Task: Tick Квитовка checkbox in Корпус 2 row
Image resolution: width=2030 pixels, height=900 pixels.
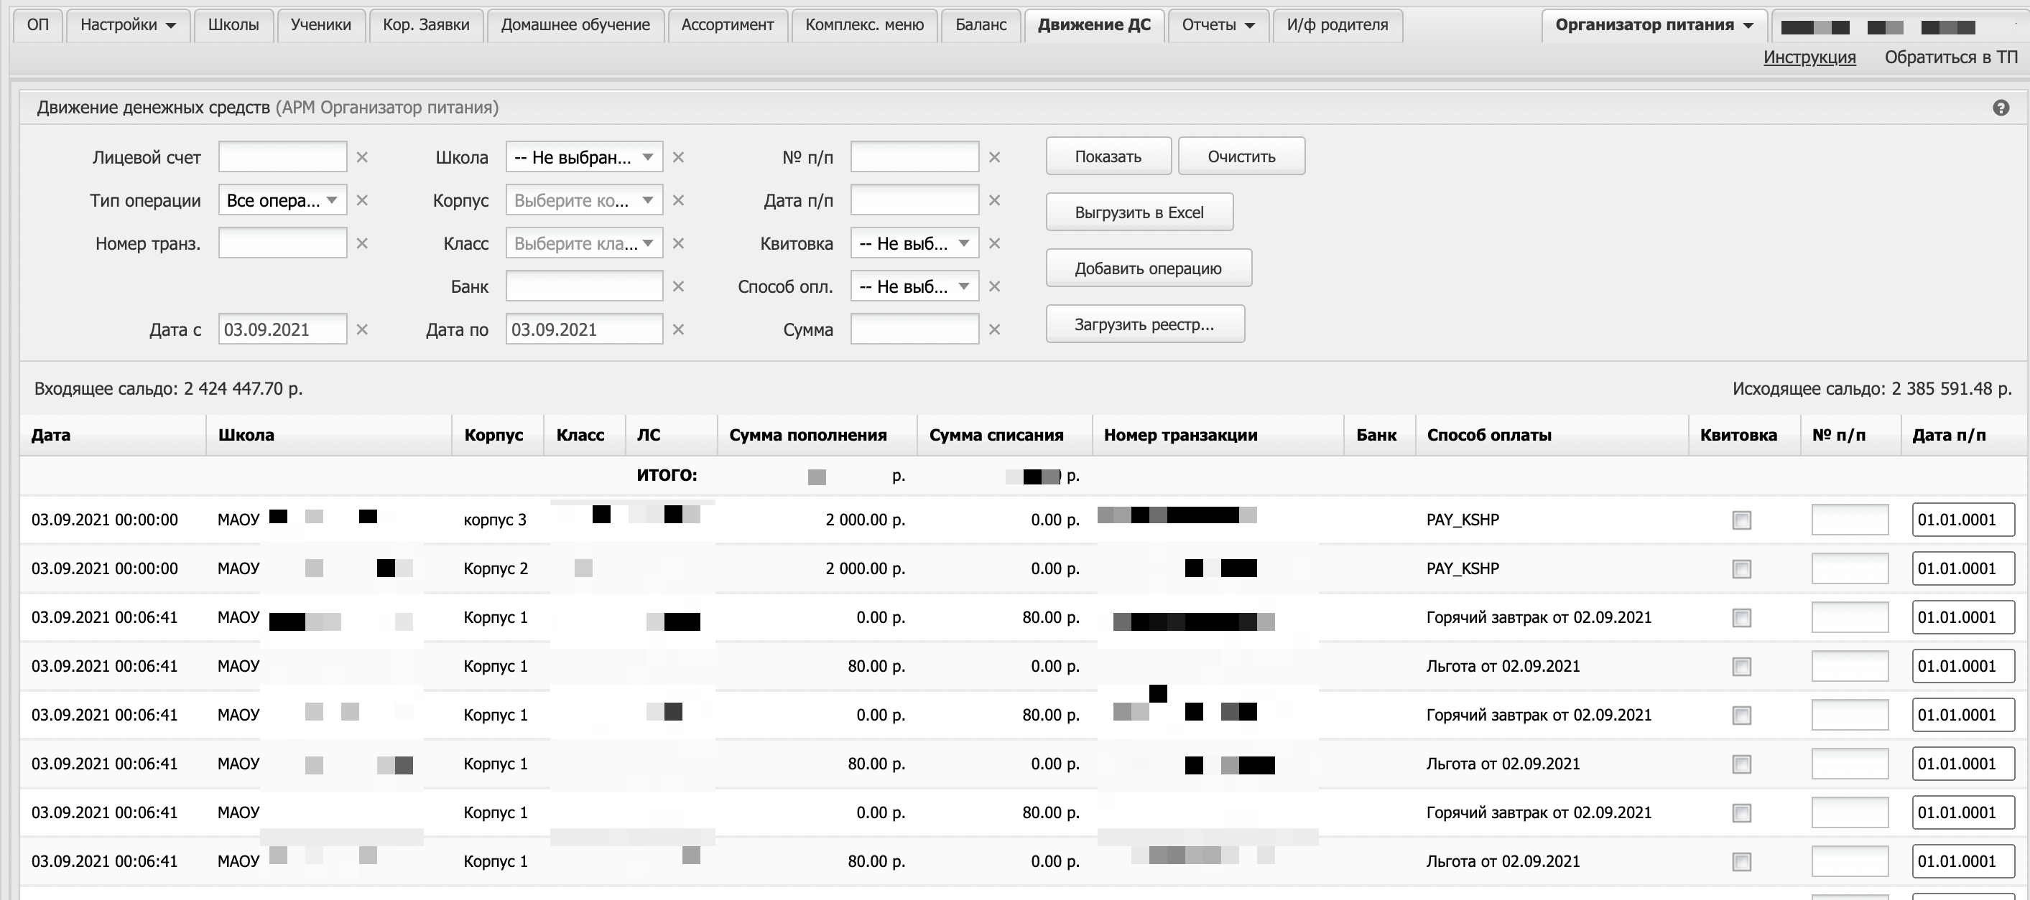Action: point(1741,569)
